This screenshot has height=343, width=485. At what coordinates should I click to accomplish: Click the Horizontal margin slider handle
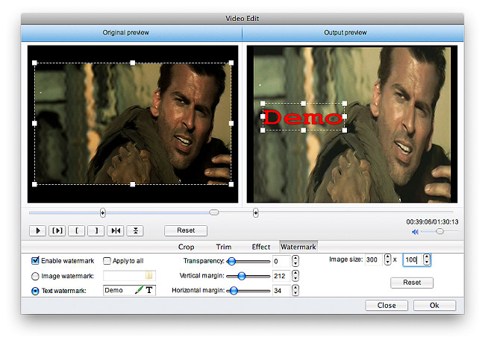234,291
